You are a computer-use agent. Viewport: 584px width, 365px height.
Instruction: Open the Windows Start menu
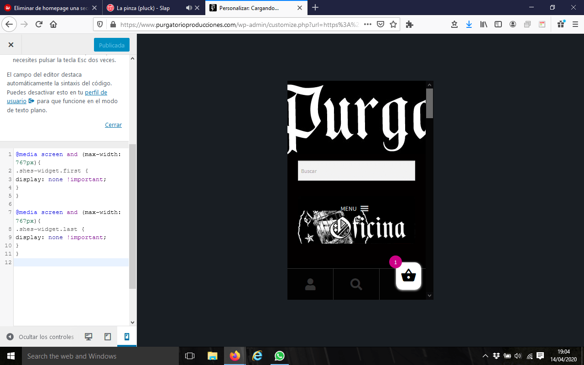click(x=11, y=356)
